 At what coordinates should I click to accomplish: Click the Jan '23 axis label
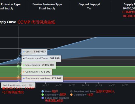[59, 85]
